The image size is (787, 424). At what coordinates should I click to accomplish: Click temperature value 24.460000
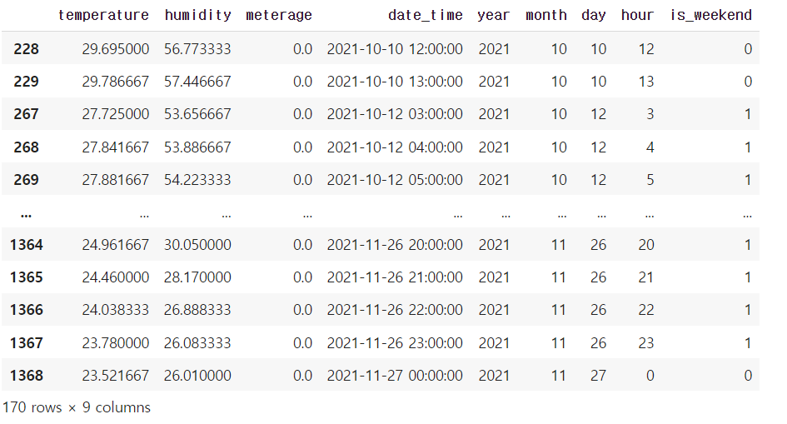[116, 277]
